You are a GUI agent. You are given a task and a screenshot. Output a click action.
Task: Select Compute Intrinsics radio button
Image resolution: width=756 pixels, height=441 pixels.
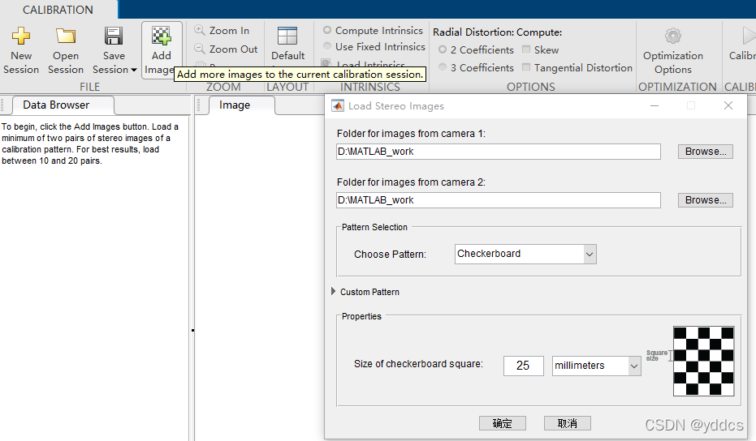[327, 30]
